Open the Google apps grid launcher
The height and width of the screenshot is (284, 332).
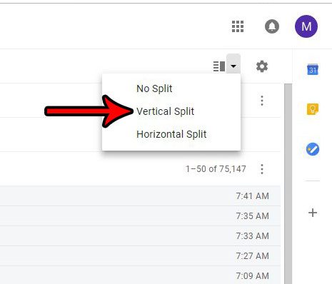[238, 26]
